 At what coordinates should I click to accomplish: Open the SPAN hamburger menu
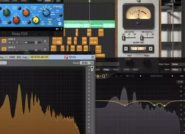92,57
